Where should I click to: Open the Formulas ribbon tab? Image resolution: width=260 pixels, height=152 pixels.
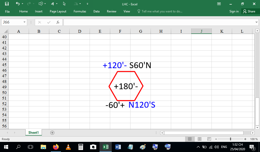pyautogui.click(x=80, y=11)
